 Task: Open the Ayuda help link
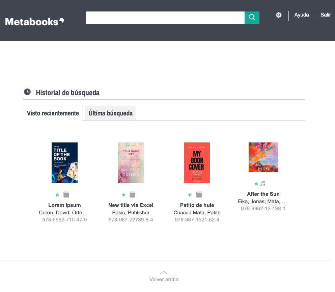(302, 15)
